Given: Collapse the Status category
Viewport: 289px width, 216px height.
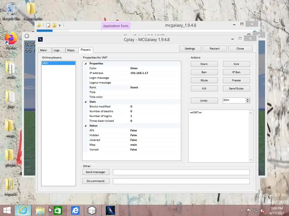Looking at the screenshot, I should (86, 126).
